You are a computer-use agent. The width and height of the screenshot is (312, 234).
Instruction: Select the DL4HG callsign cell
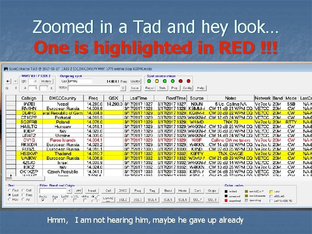click(x=29, y=113)
